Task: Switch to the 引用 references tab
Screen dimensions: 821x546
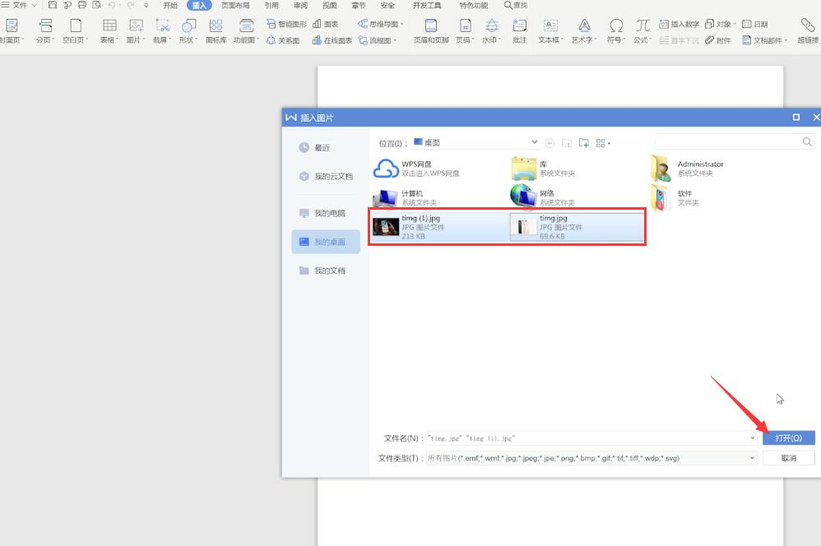Action: click(x=271, y=5)
